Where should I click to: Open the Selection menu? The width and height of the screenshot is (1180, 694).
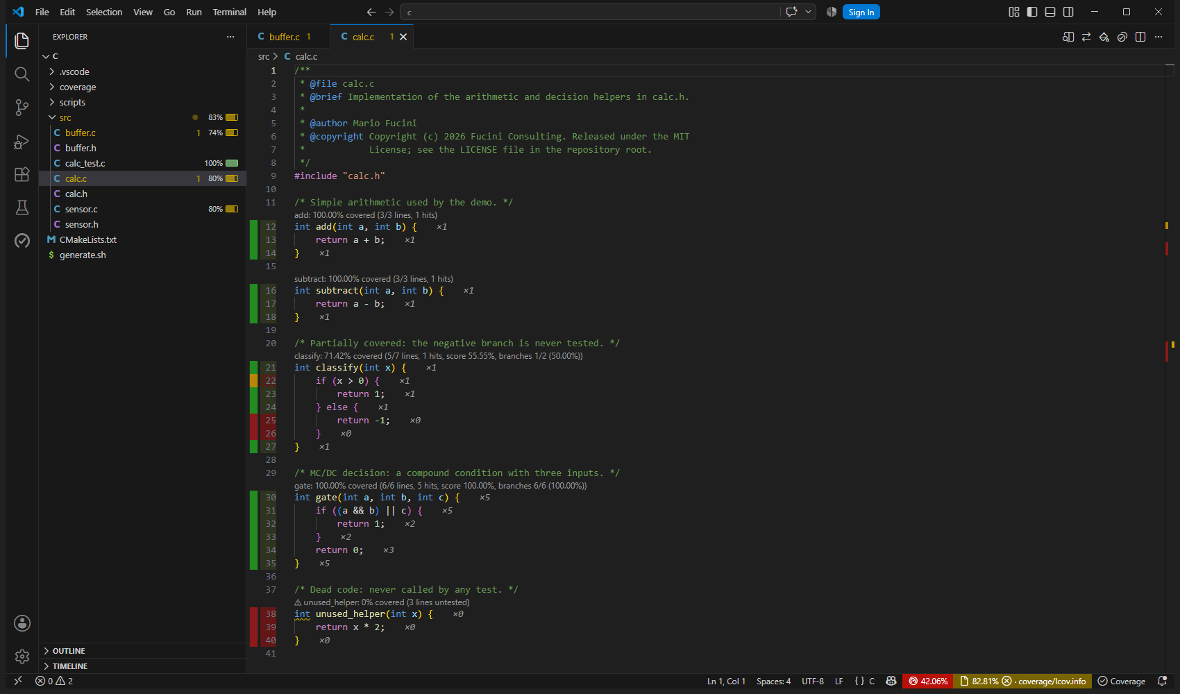click(x=104, y=12)
